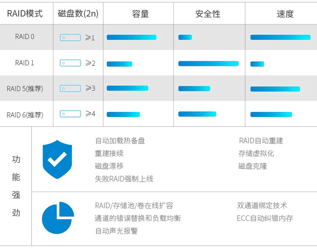Click the 自动加载热备盘 feature text

click(120, 141)
